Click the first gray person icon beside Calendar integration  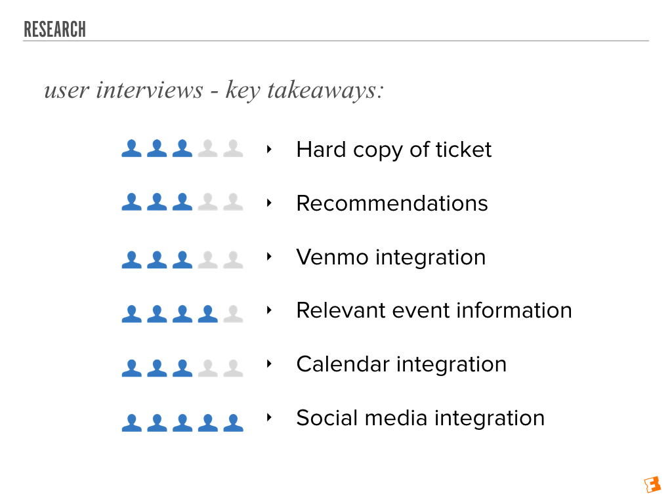[208, 367]
